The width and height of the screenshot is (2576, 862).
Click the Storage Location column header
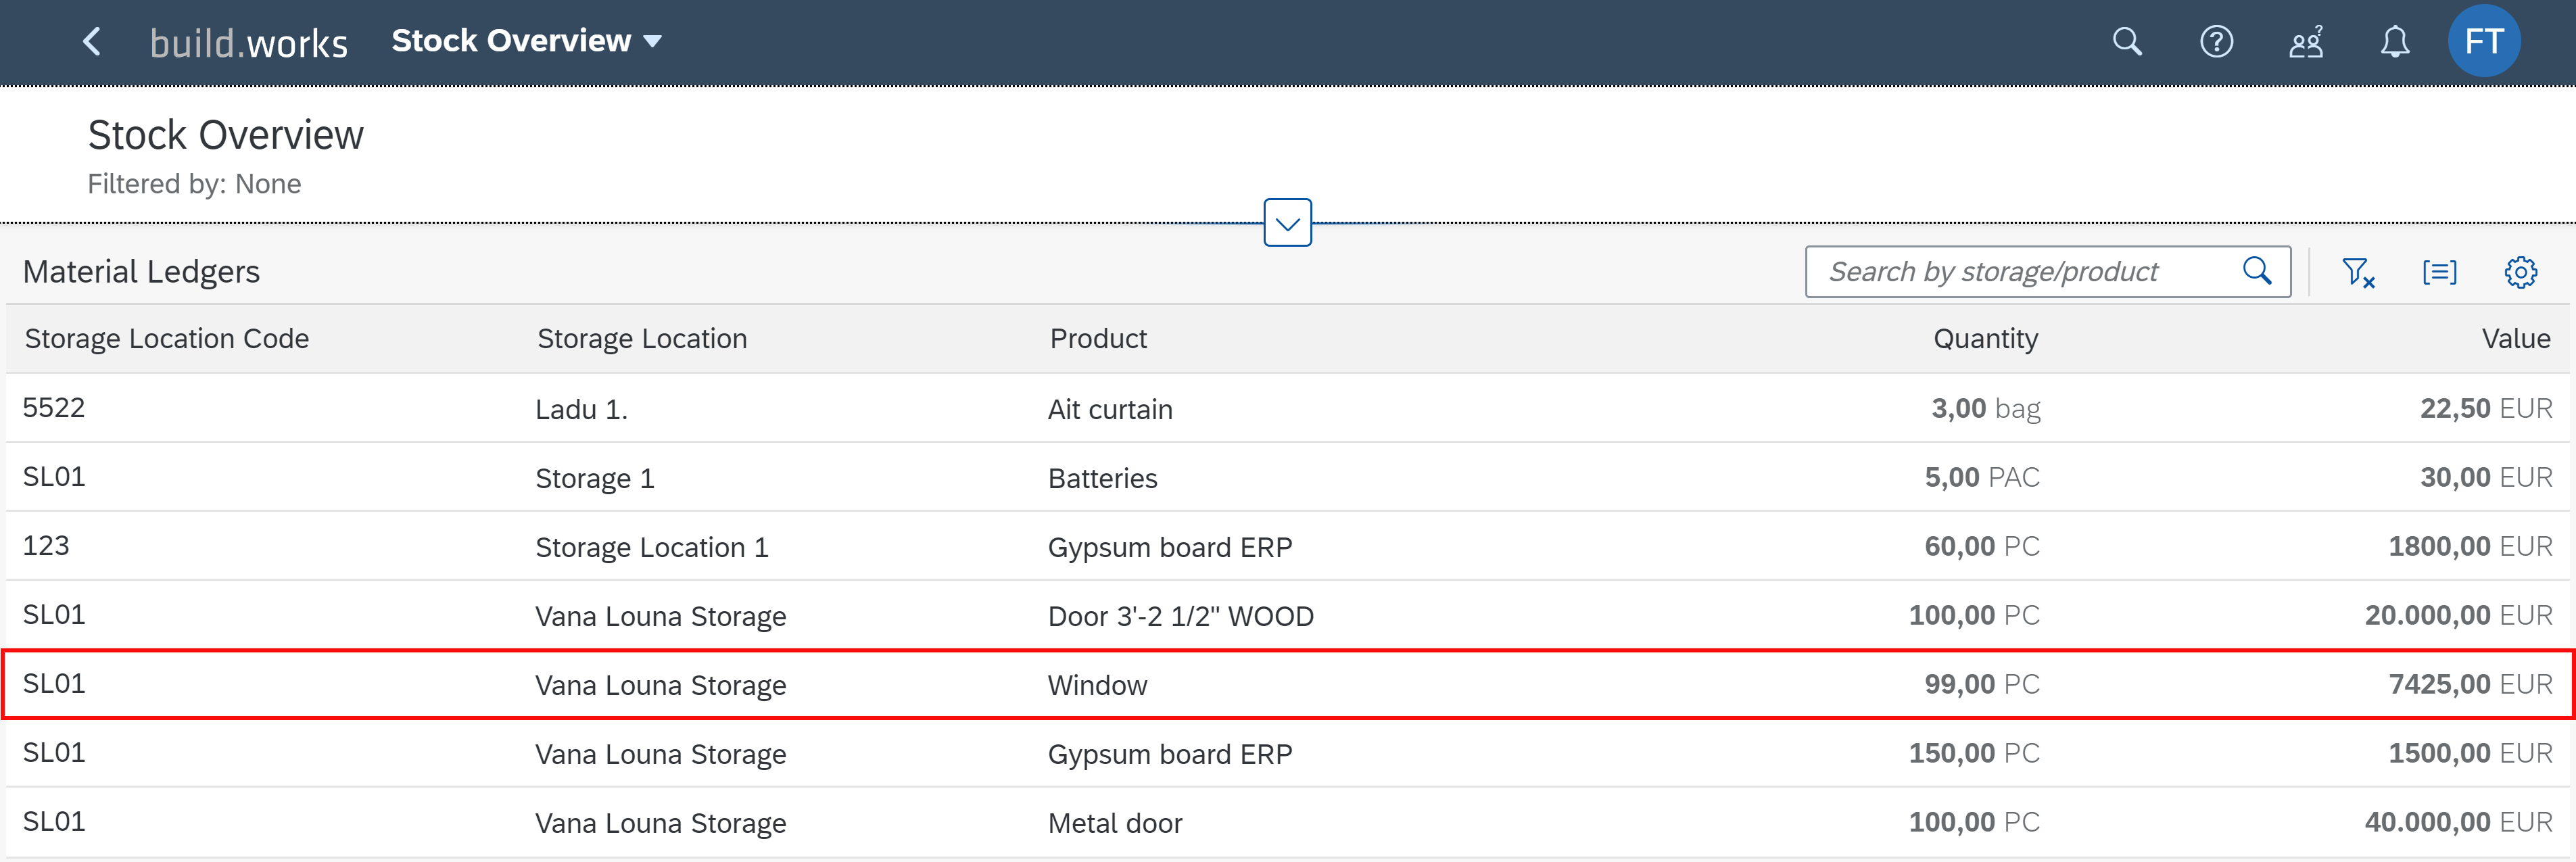coord(642,339)
